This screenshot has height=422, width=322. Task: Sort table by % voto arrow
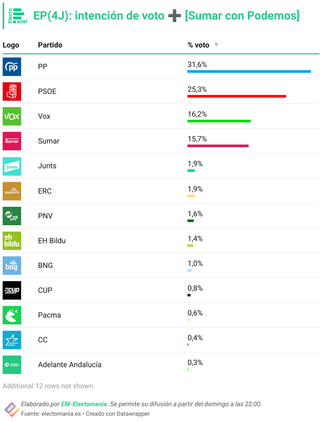tap(216, 45)
